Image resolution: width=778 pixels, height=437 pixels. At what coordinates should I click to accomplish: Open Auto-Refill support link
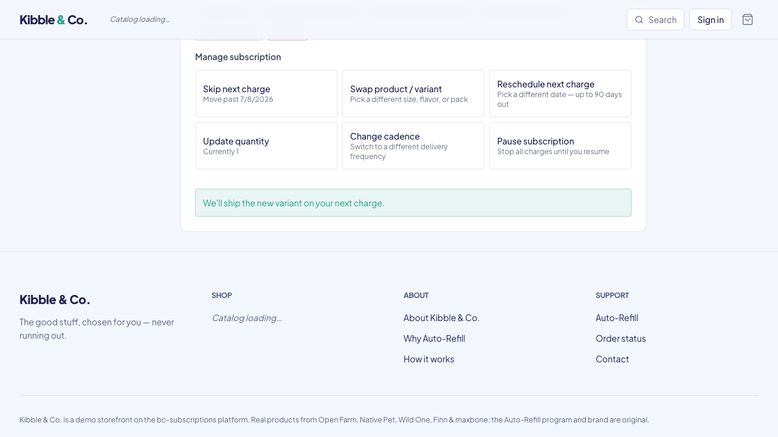pyautogui.click(x=616, y=318)
